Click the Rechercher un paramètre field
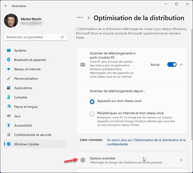This screenshot has width=193, height=173. 32,37
